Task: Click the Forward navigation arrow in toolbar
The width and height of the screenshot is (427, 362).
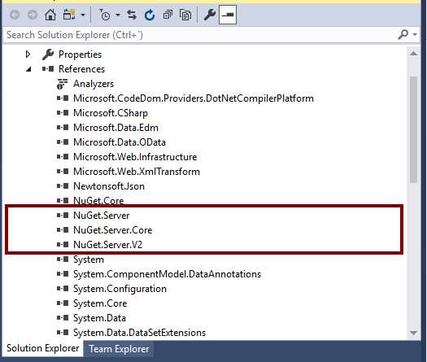Action: 33,15
